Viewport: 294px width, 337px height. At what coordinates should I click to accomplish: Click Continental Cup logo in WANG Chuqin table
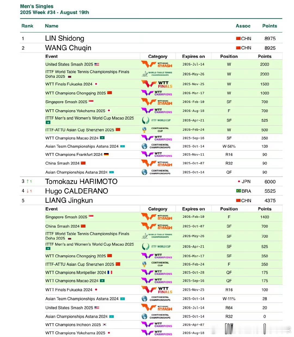click(x=156, y=130)
